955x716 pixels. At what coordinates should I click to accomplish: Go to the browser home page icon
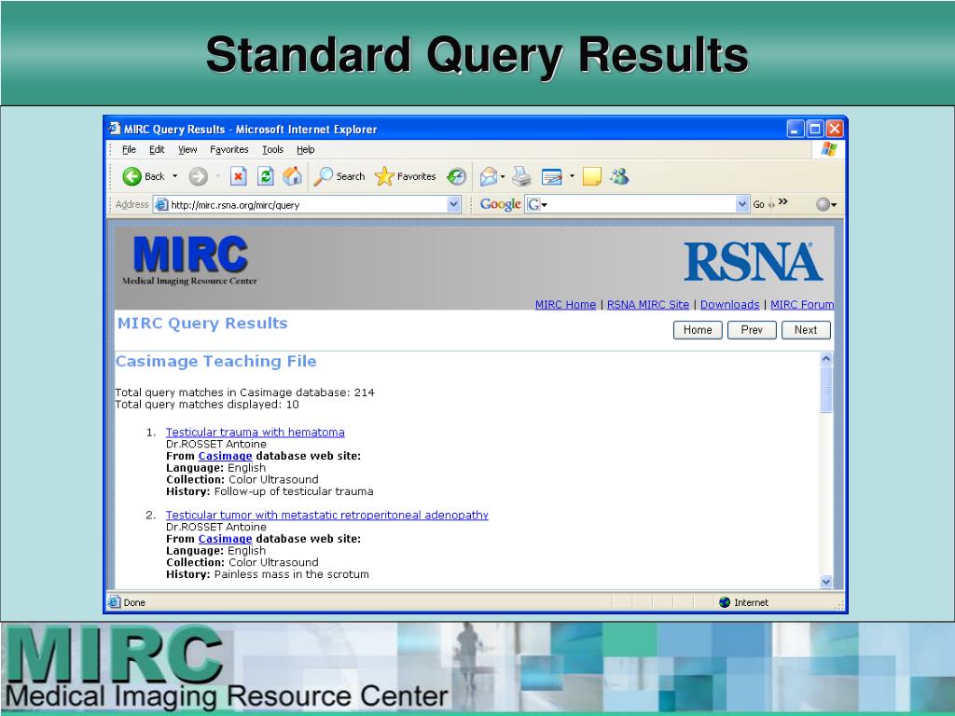(x=292, y=176)
